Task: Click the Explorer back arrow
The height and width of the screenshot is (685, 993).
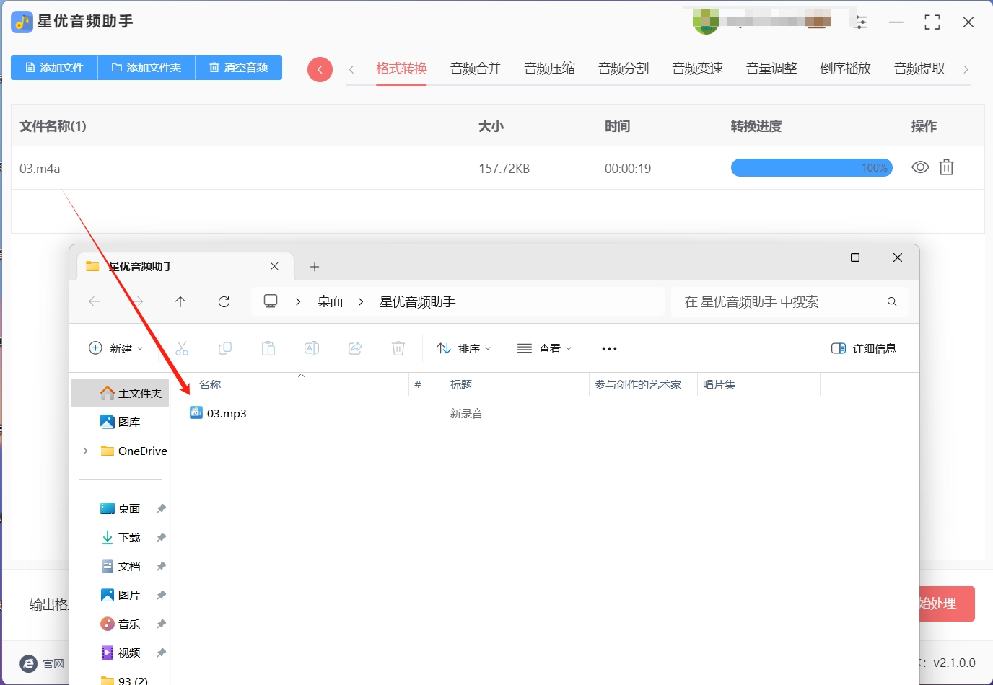Action: [x=94, y=301]
